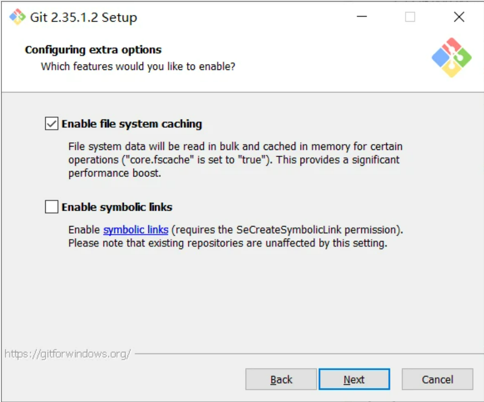
Task: Uncheck the file system caching checkbox
Action: click(x=51, y=124)
